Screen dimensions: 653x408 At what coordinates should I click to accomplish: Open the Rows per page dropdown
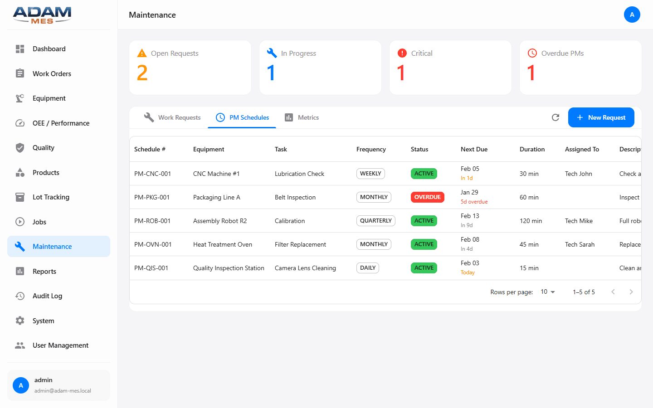coord(547,292)
